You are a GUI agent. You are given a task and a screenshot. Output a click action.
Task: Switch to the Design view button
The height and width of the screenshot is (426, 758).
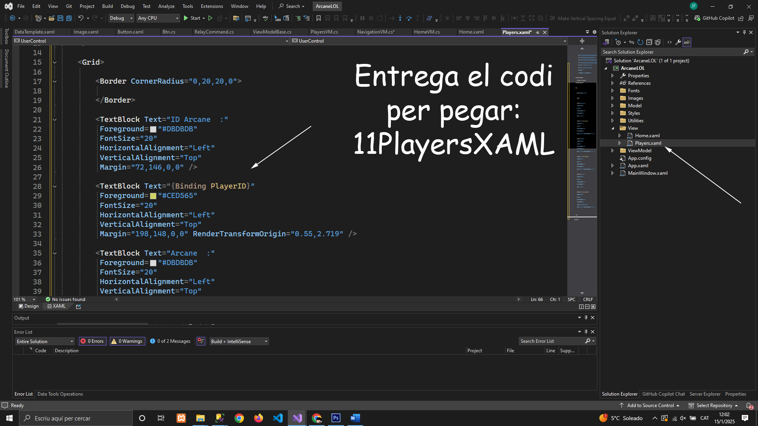[x=29, y=306]
